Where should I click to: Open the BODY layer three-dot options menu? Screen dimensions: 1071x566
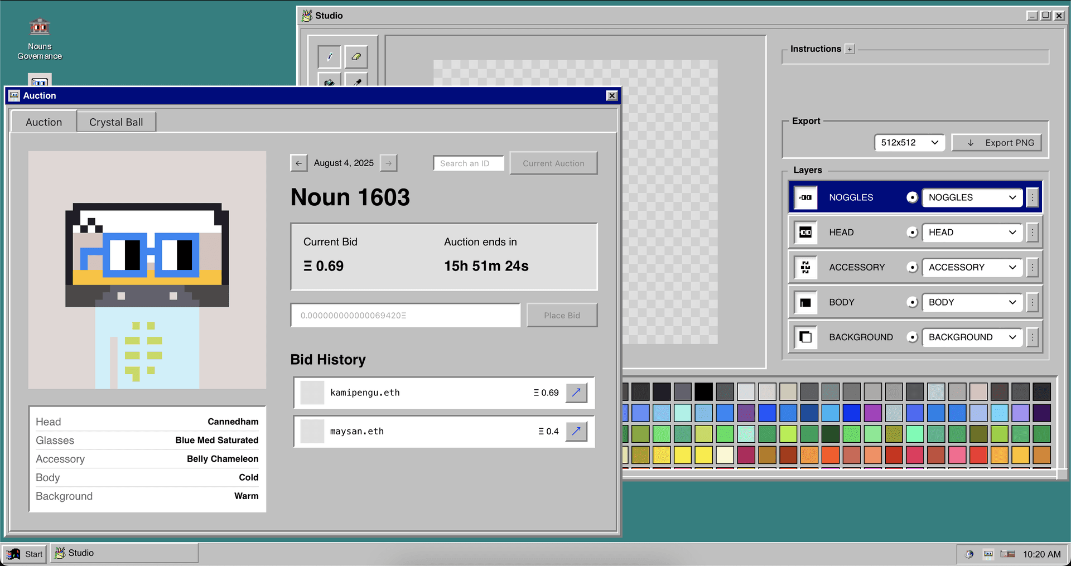(x=1033, y=302)
